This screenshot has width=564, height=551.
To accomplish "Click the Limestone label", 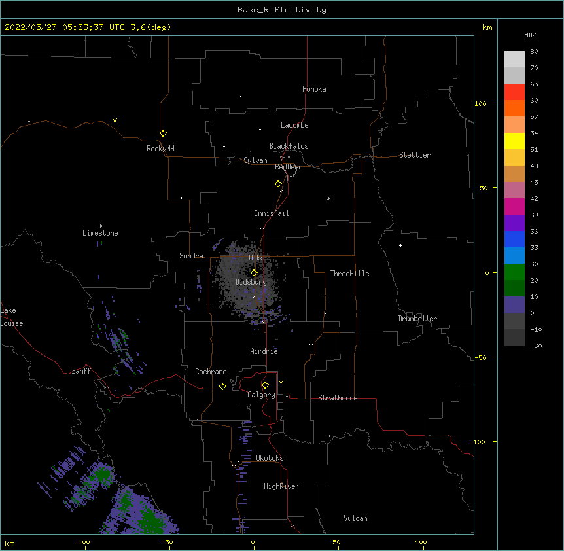I will [100, 233].
